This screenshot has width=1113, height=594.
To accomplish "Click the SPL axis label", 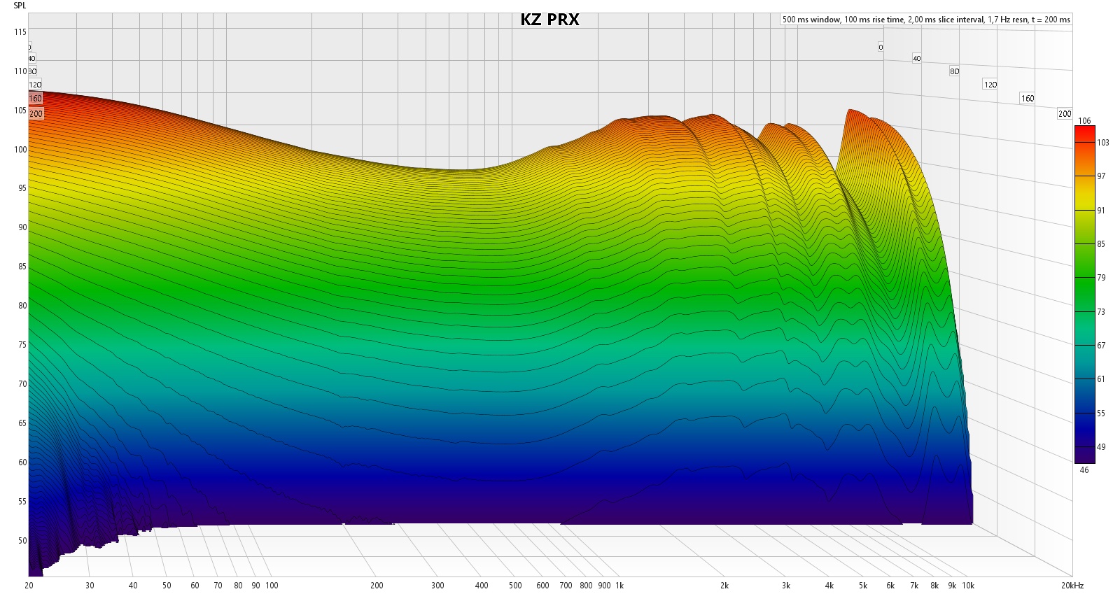I will pyautogui.click(x=20, y=6).
